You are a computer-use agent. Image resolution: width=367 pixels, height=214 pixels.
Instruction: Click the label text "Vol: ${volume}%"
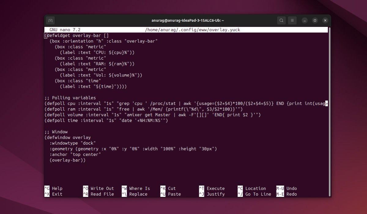click(101, 75)
